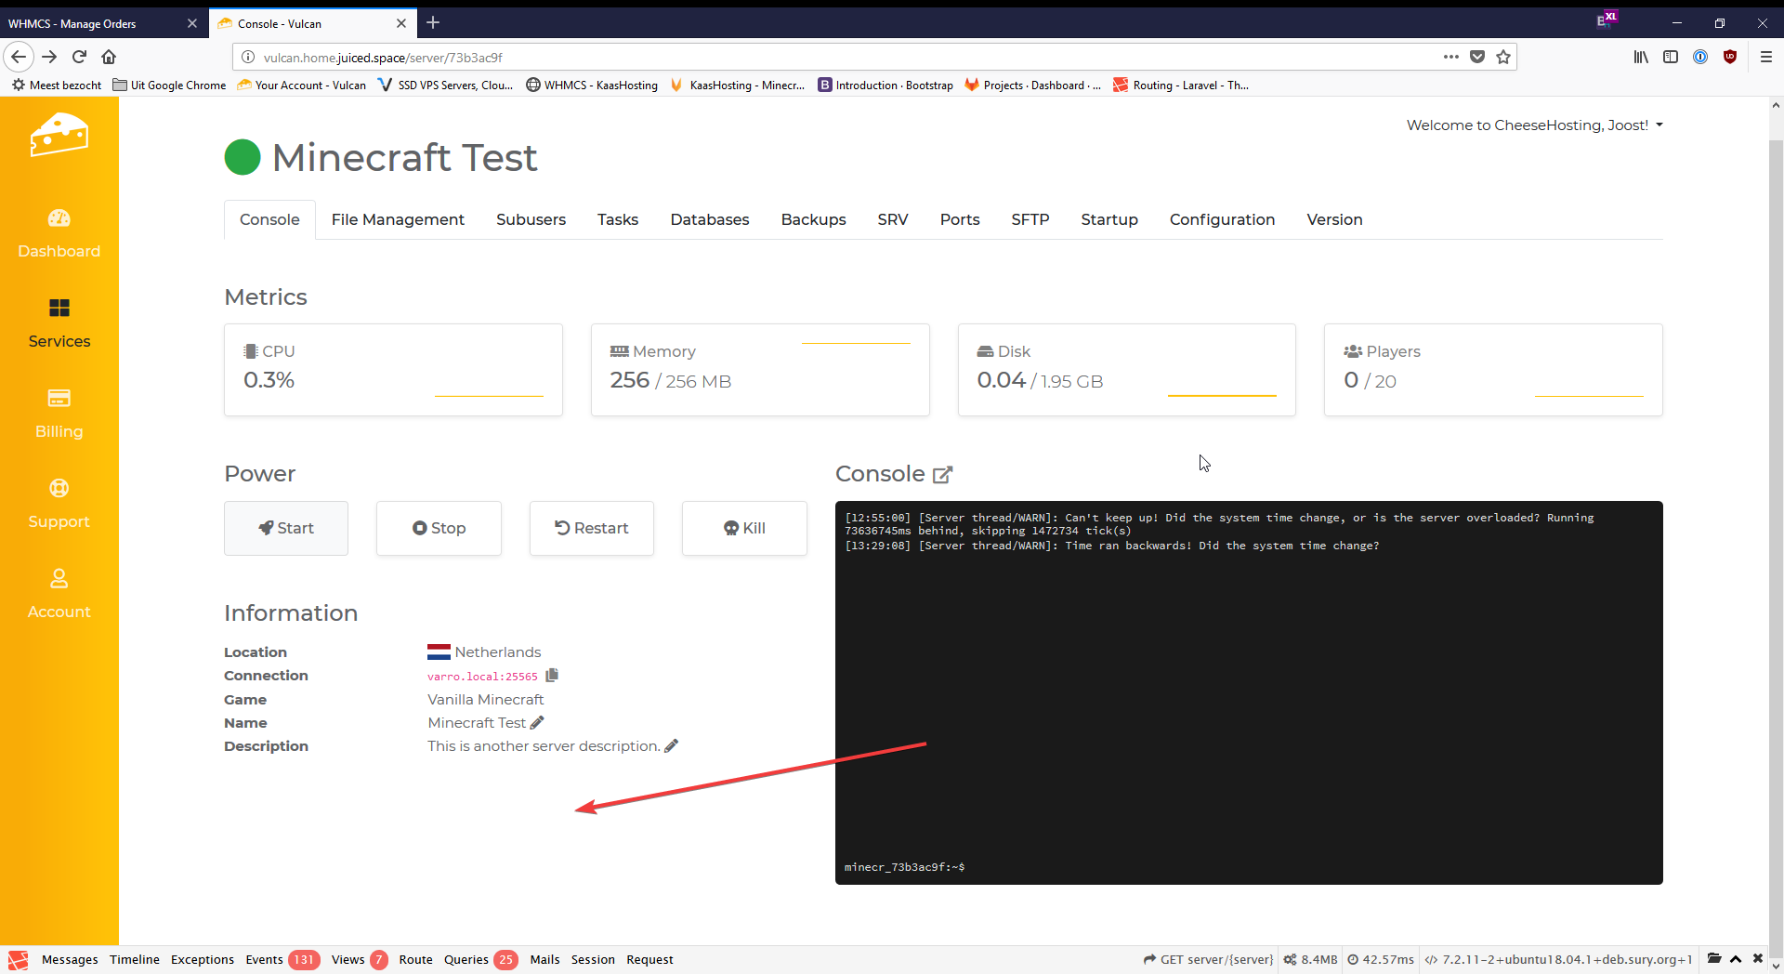Bookmark this page with the star icon
Viewport: 1784px width, 974px height.
click(1503, 57)
